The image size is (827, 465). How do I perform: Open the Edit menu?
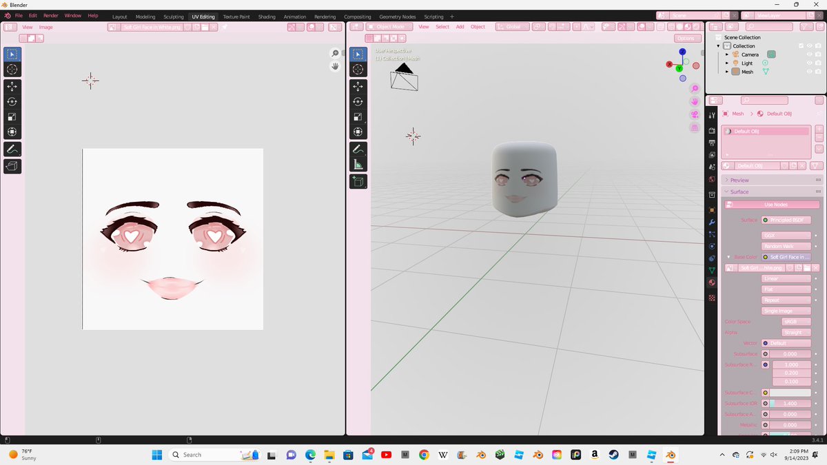pos(32,15)
